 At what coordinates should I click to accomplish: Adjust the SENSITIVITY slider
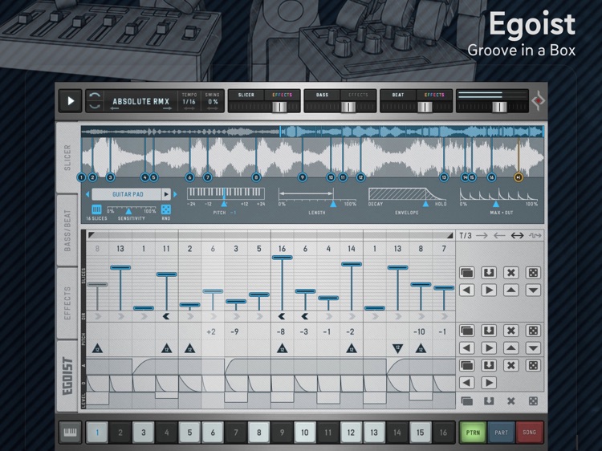pyautogui.click(x=128, y=211)
